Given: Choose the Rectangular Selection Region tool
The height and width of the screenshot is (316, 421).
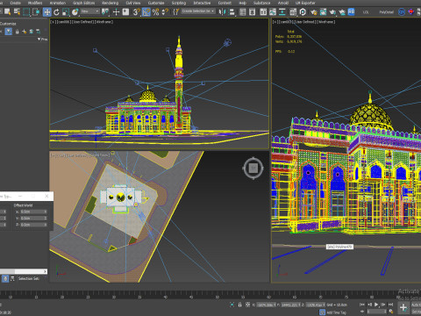Looking at the screenshot, I should (26, 12).
